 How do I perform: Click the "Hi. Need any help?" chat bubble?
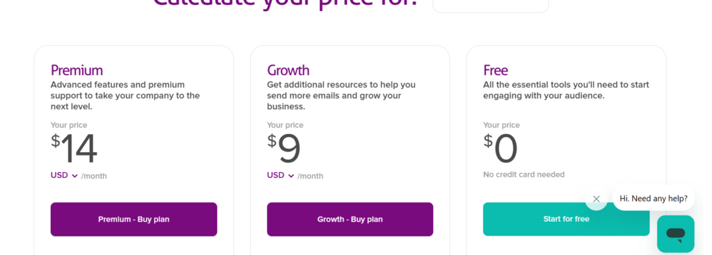[x=654, y=198]
